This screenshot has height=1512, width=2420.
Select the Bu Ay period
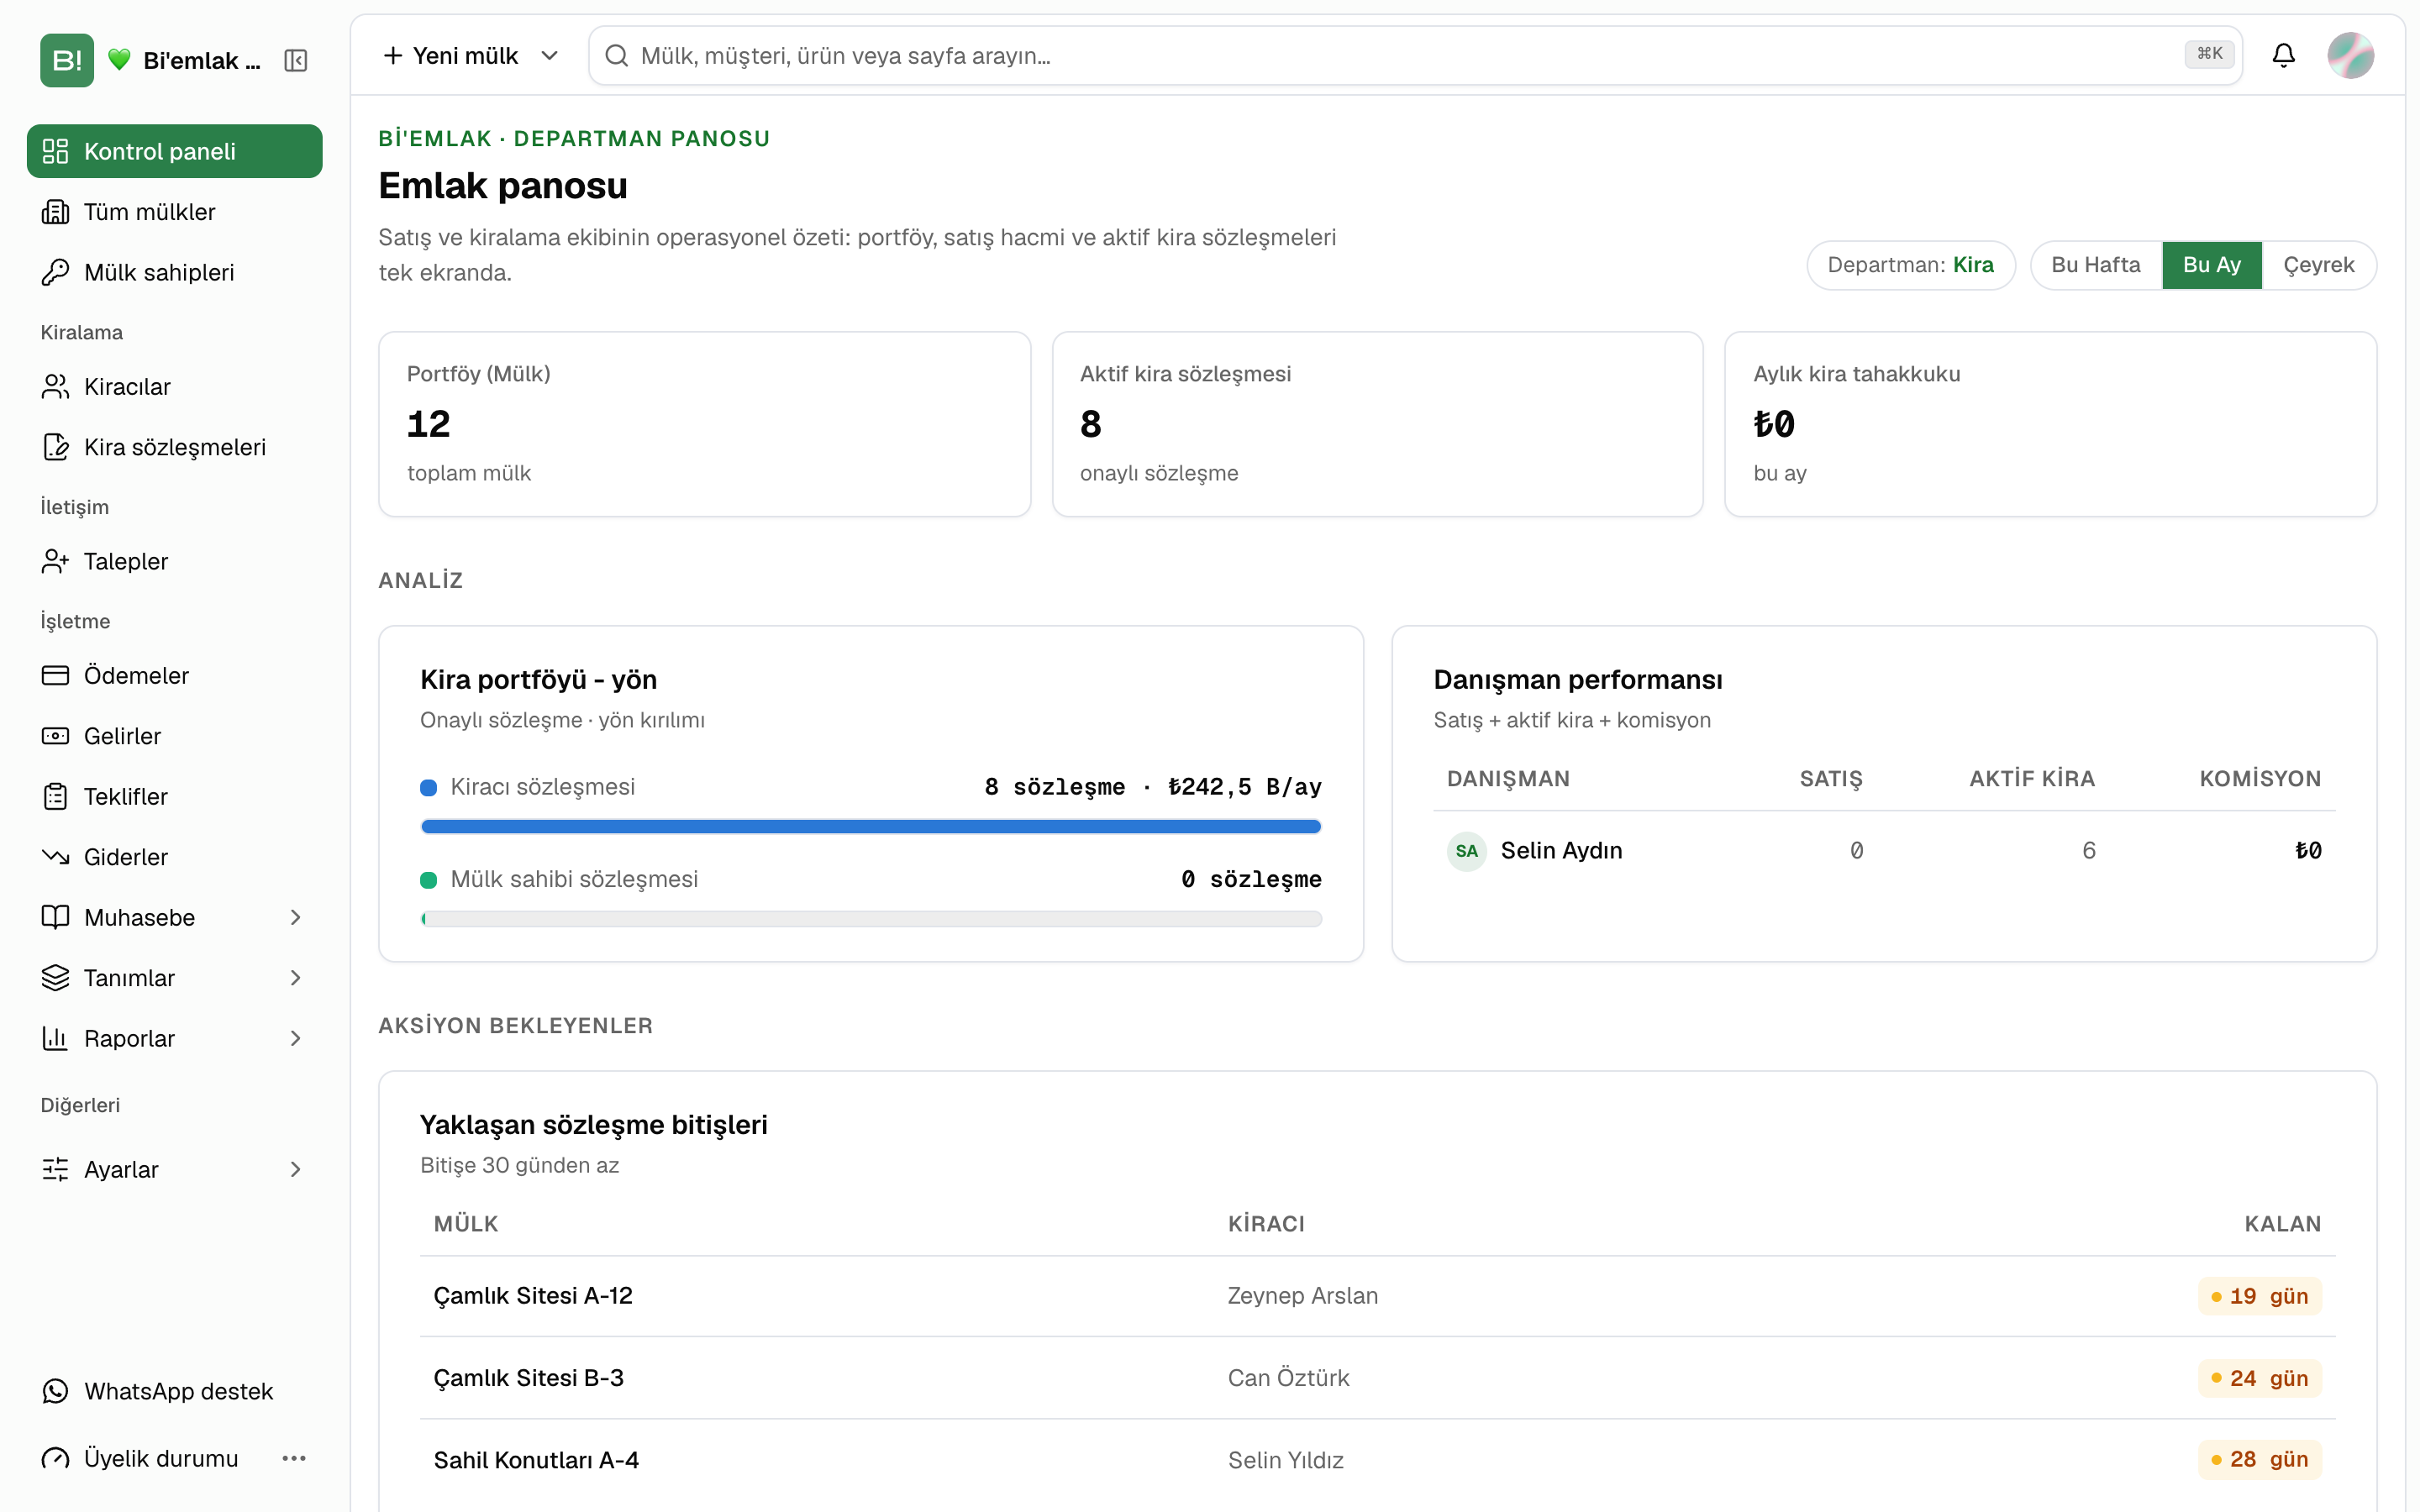click(x=2211, y=265)
